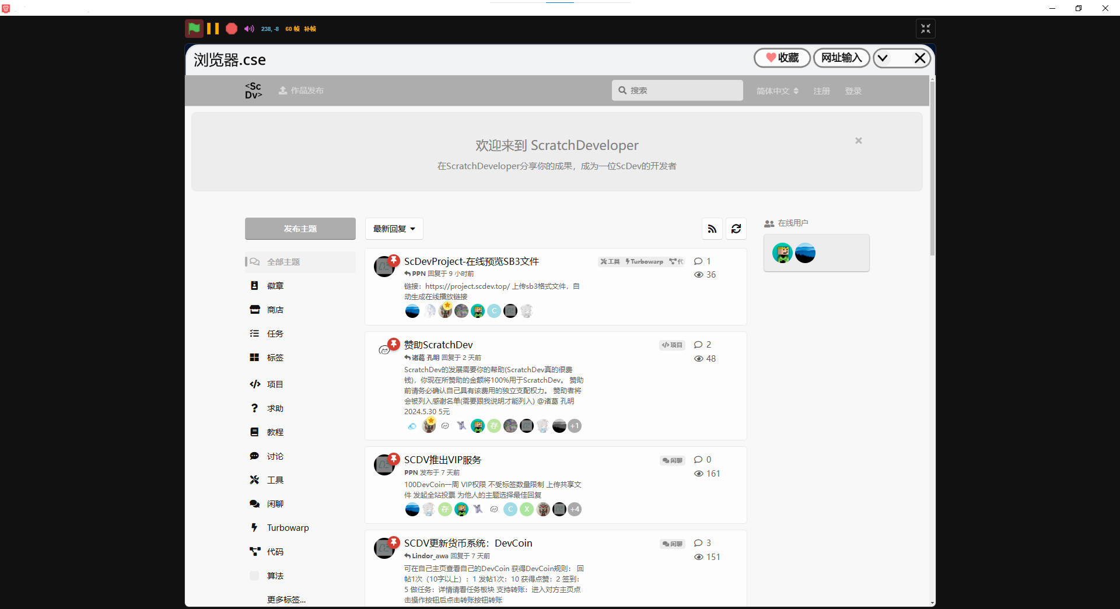Click 闲聊 tag on SCDV推出VIP服务 topic
1120x609 pixels.
(672, 460)
